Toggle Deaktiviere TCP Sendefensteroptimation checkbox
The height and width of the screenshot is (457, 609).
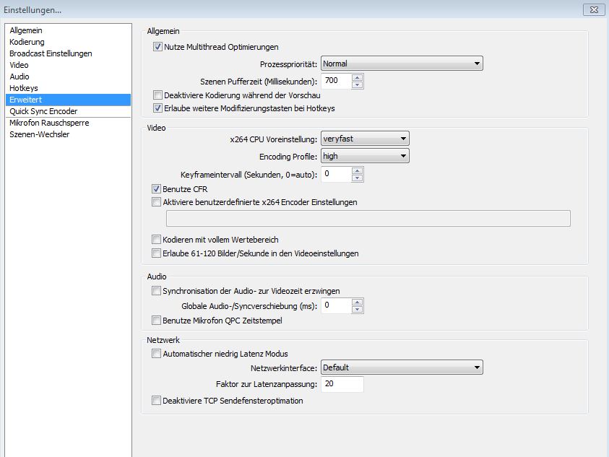(x=157, y=401)
